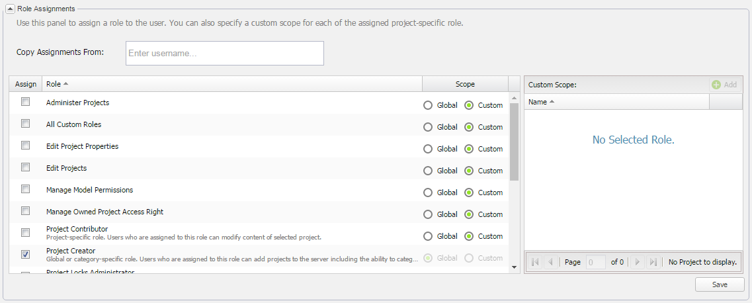Click the green Add custom scope icon

pyautogui.click(x=716, y=85)
